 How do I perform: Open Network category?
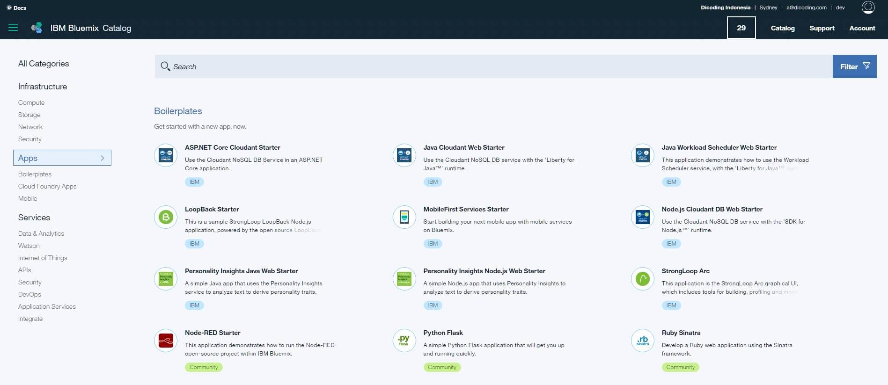tap(30, 127)
